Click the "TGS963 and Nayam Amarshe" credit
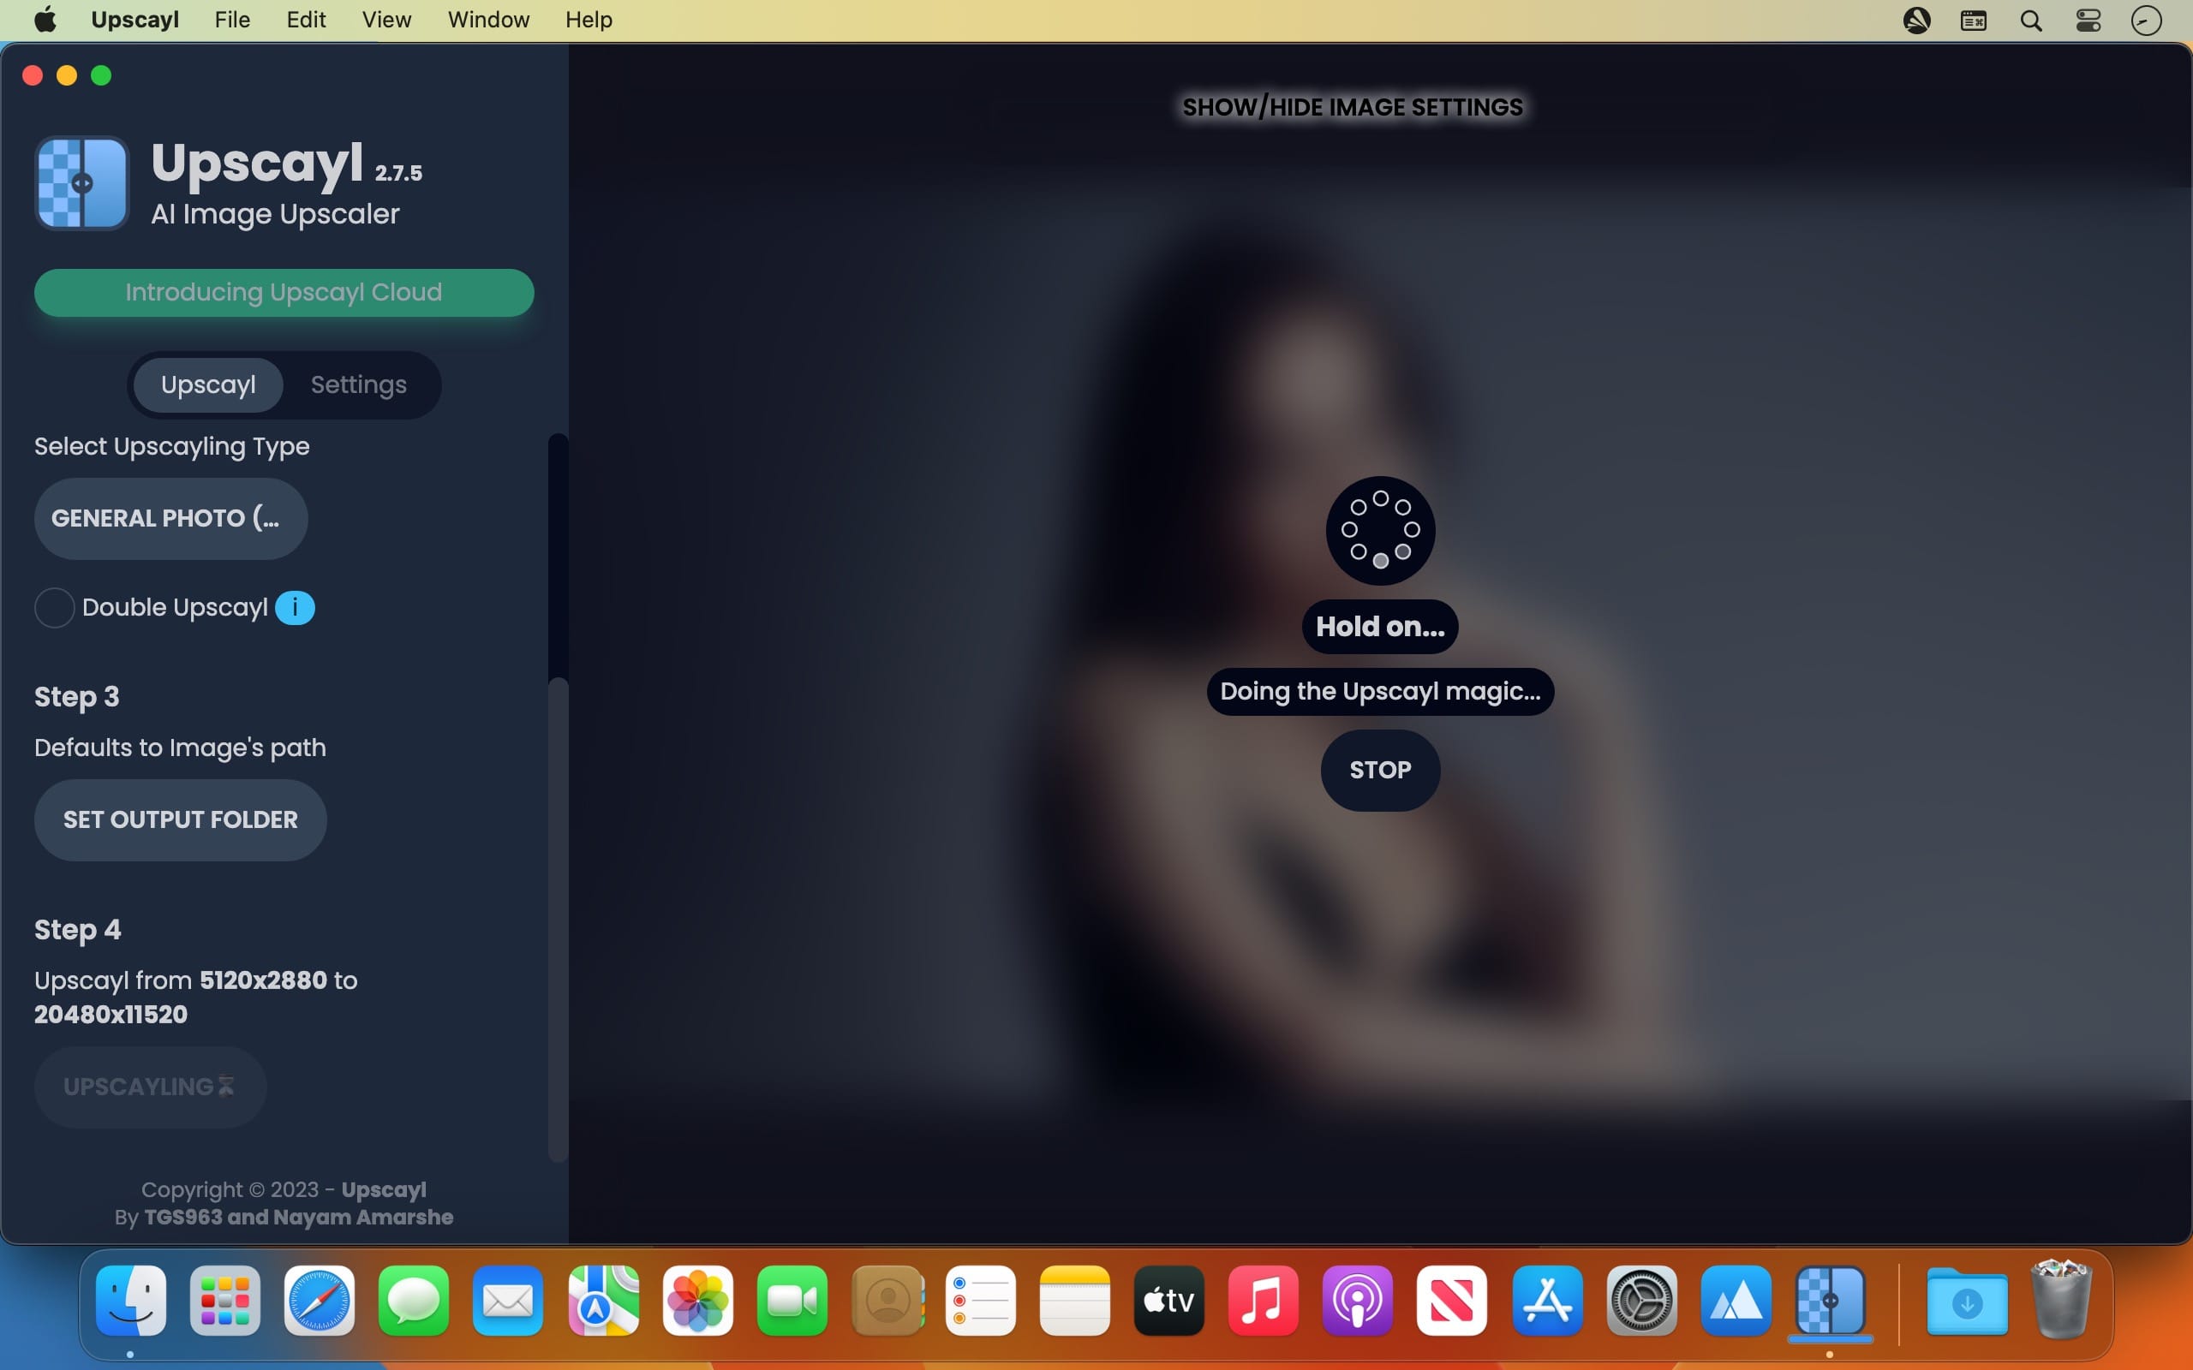Screen dimensions: 2193x1370 click(x=299, y=1217)
